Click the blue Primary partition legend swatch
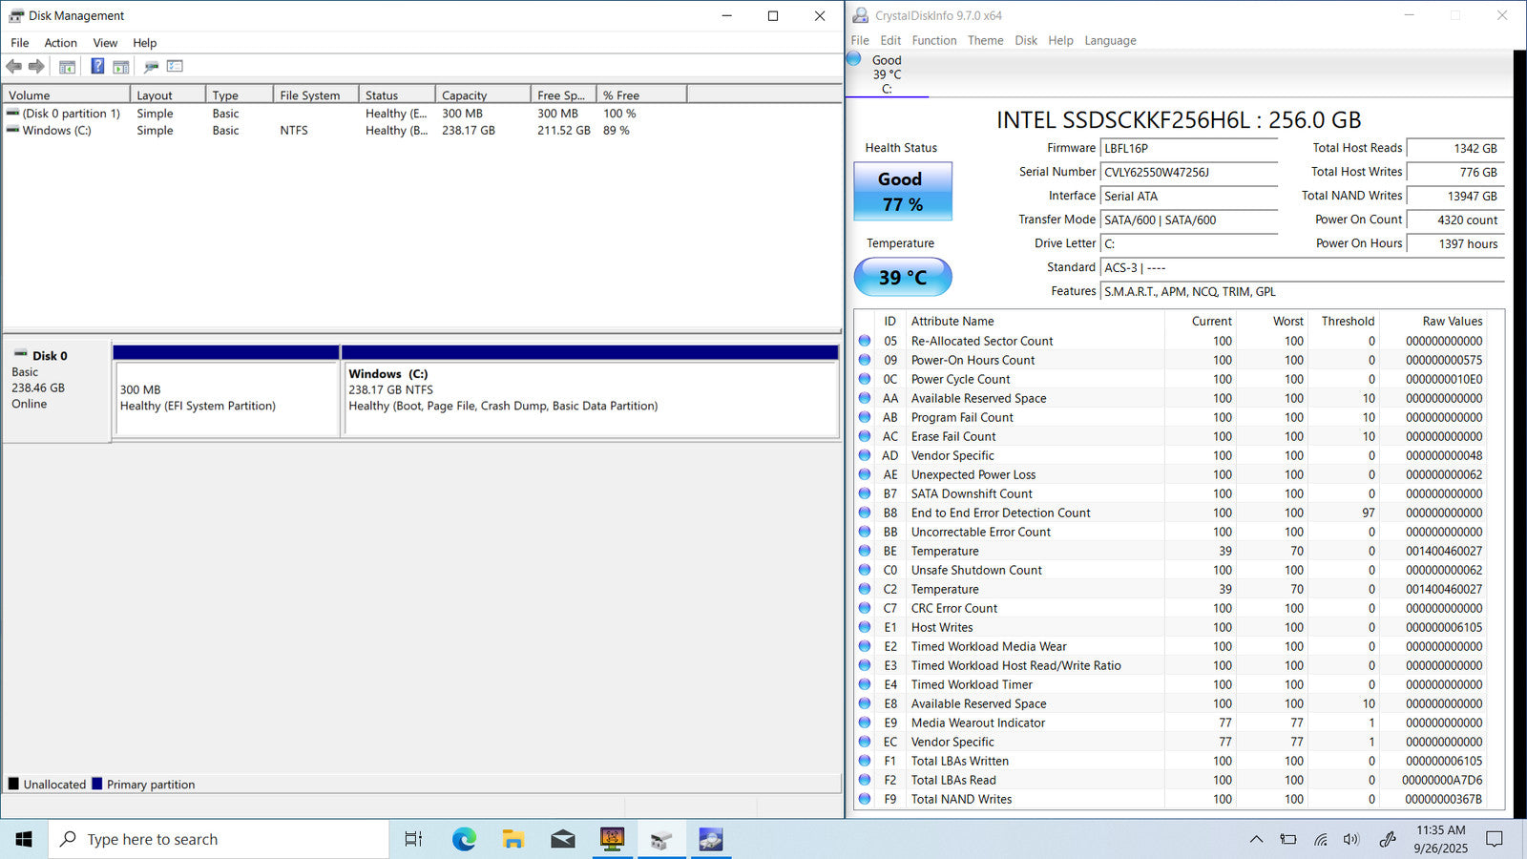The width and height of the screenshot is (1527, 859). tap(97, 784)
